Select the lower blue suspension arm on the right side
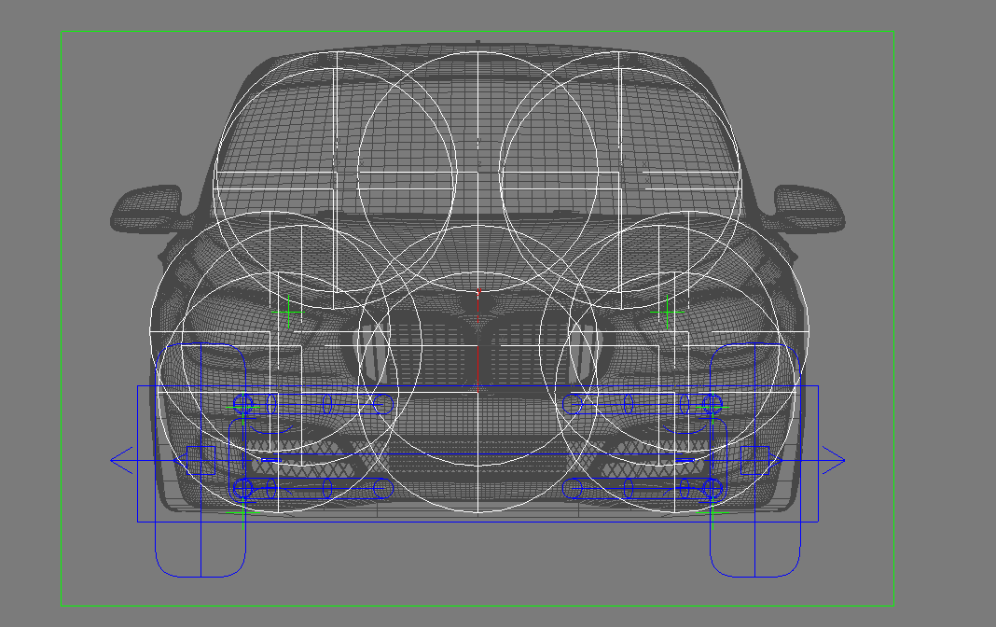 point(643,489)
